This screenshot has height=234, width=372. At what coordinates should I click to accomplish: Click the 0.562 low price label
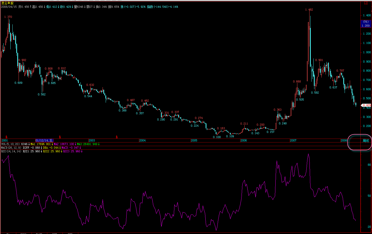click(x=42, y=95)
